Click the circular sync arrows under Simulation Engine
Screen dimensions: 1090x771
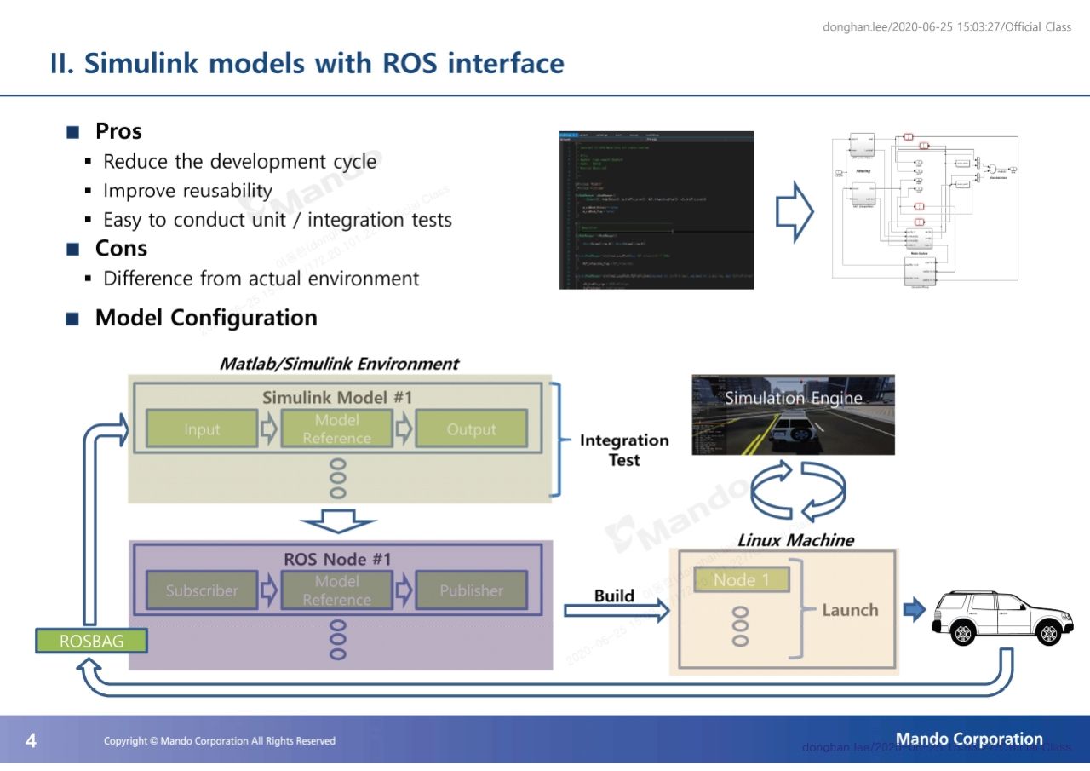click(x=797, y=492)
